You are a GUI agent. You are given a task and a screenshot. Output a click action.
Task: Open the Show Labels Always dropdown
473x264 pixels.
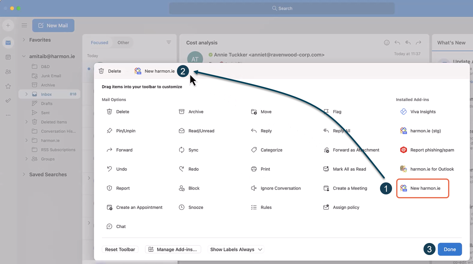click(236, 249)
